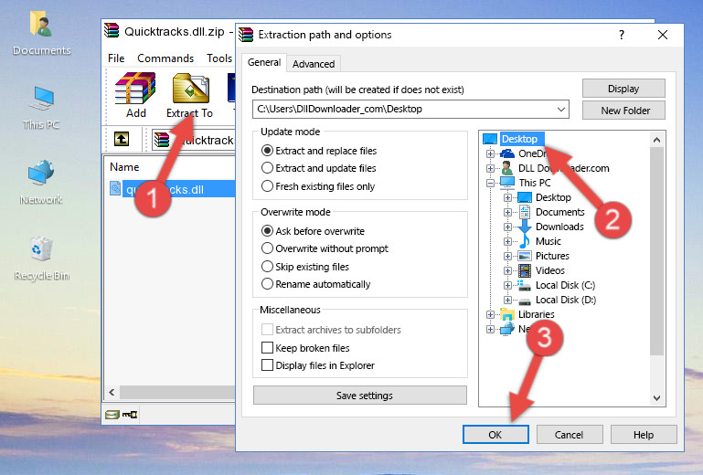
Task: Select Local Disk (C:) drive icon
Action: tap(525, 285)
